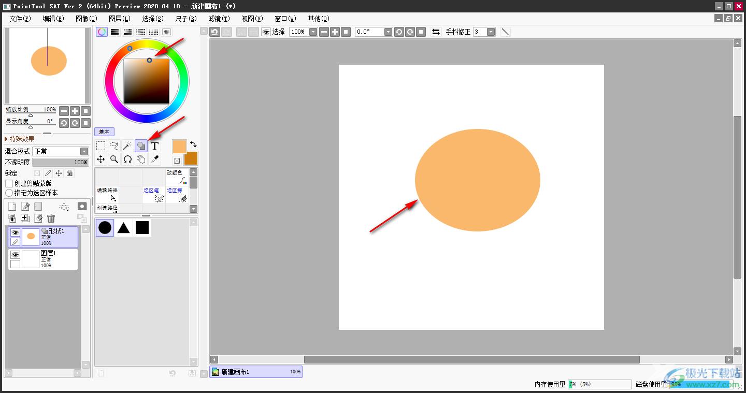The width and height of the screenshot is (746, 393).
Task: Select the rotate view tool
Action: pyautogui.click(x=127, y=159)
